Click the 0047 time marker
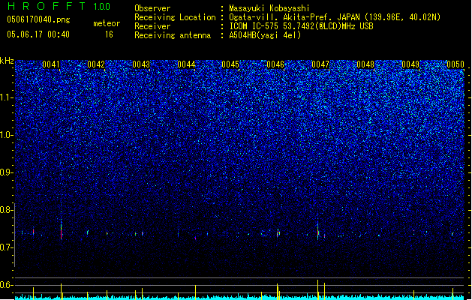The height and width of the screenshot is (300, 472). click(x=320, y=64)
